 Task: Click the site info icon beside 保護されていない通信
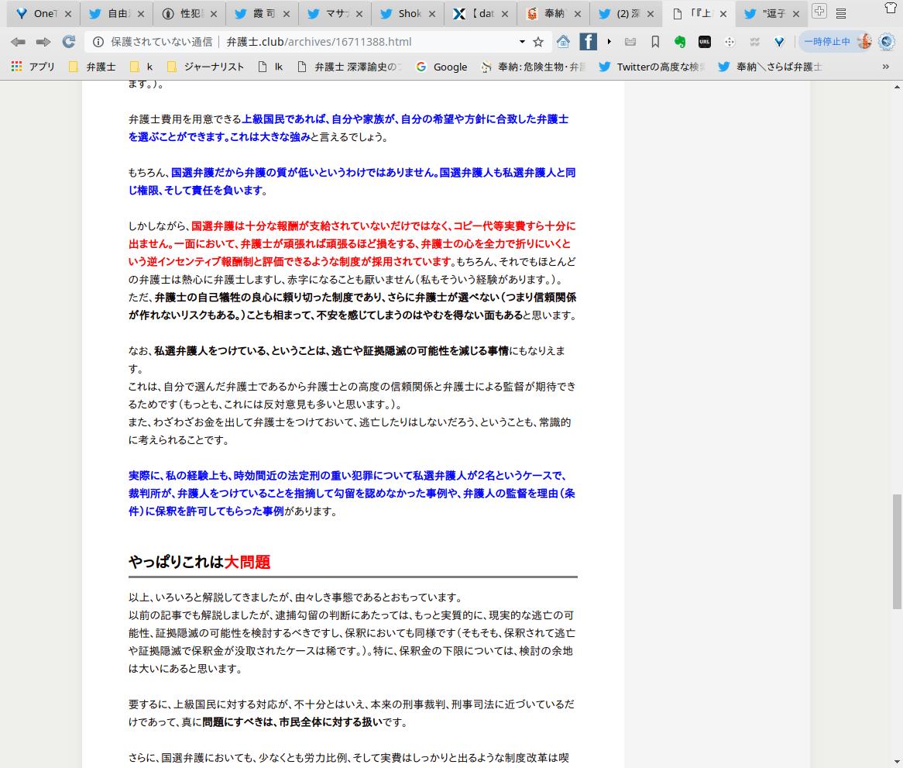98,42
